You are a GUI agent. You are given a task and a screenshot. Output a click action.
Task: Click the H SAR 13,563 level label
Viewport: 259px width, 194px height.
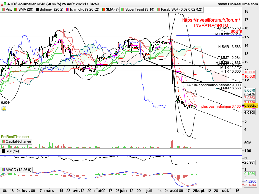point(229,47)
